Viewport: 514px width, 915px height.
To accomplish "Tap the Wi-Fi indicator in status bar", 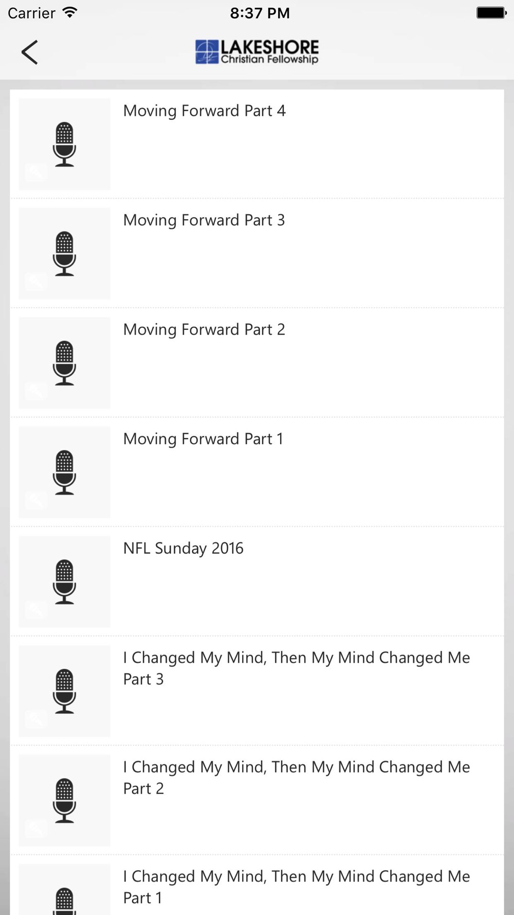I will point(69,13).
